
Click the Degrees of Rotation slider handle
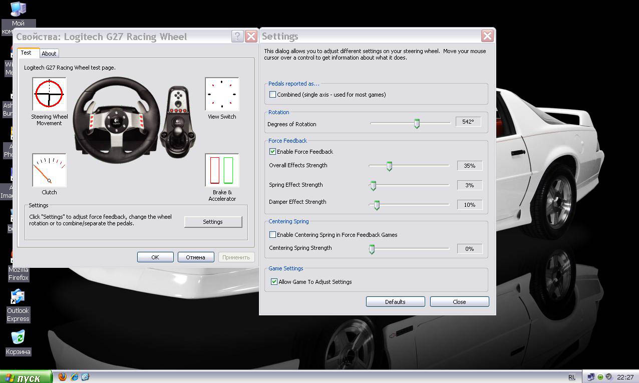[x=417, y=123]
